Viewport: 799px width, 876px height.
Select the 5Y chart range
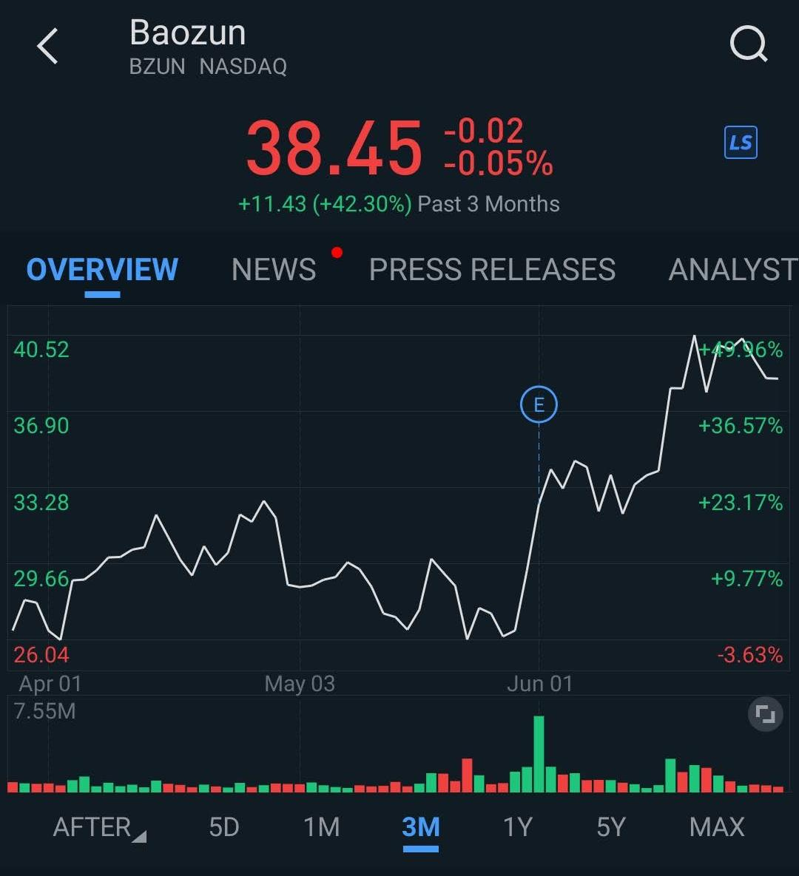click(x=611, y=827)
